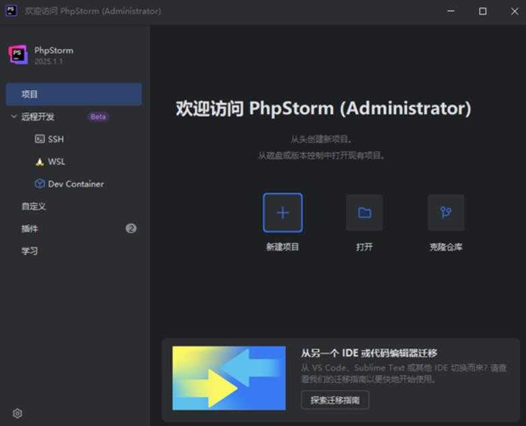
Task: Click the plugins update badge showing 2
Action: coord(131,228)
